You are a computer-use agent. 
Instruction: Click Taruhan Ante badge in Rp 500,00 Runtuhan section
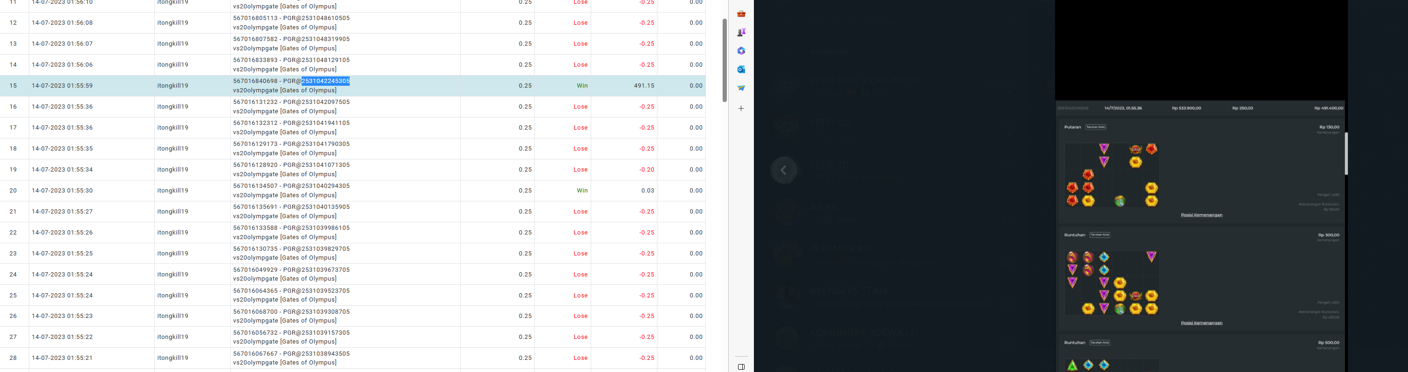(1100, 343)
